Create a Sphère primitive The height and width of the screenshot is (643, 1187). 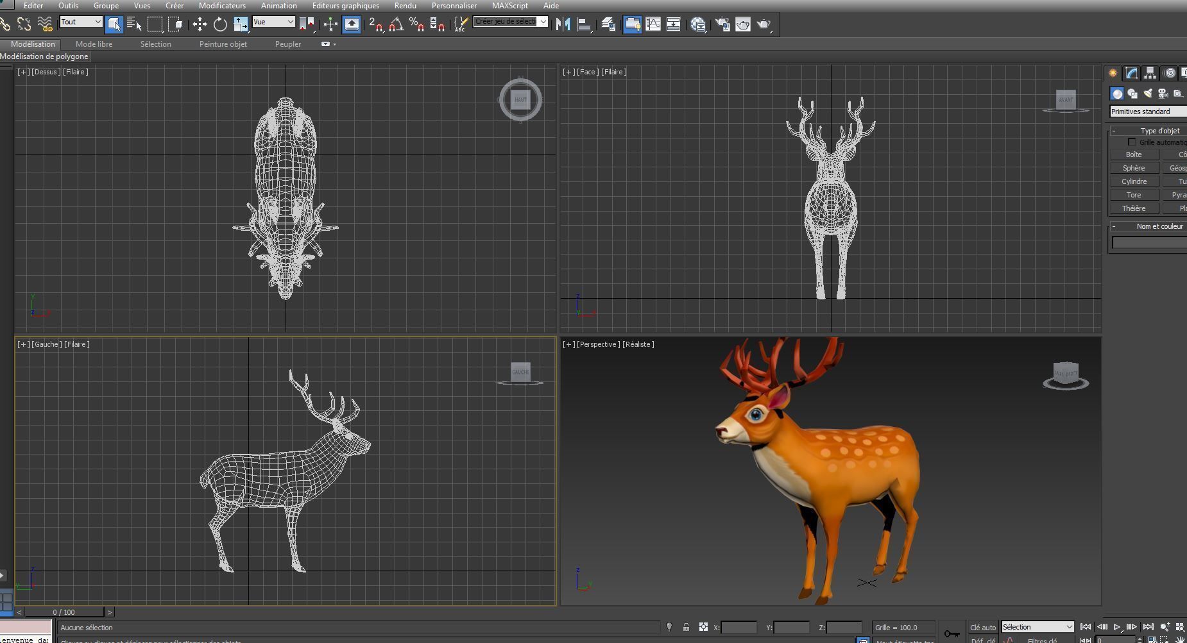1134,168
